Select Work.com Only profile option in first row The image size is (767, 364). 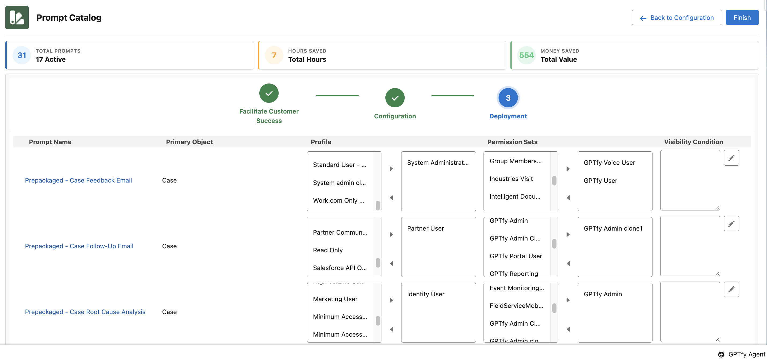[338, 200]
